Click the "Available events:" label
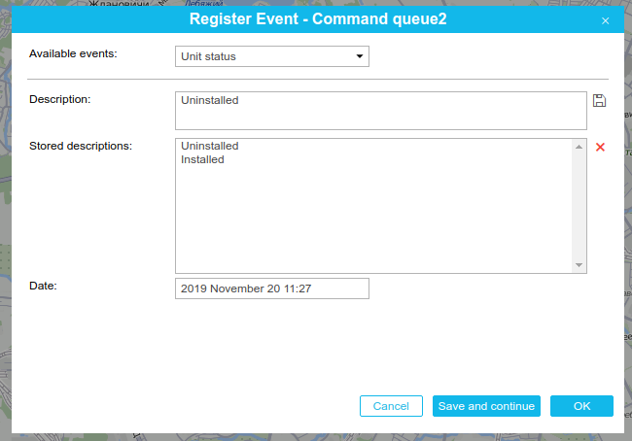 pos(73,52)
